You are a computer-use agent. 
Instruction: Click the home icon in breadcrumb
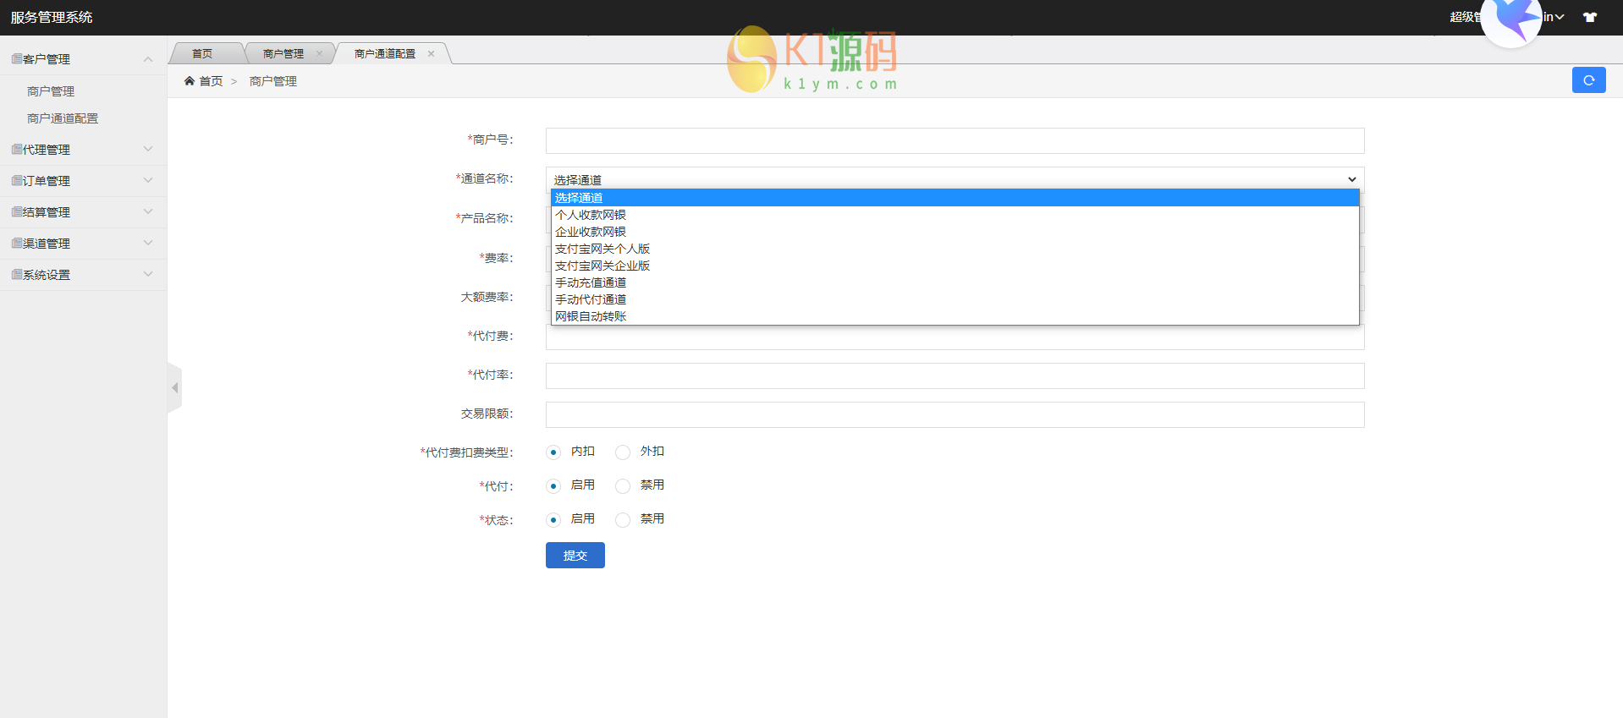[190, 81]
